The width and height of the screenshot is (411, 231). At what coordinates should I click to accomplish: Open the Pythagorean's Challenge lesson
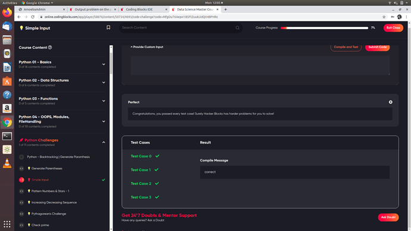point(49,214)
